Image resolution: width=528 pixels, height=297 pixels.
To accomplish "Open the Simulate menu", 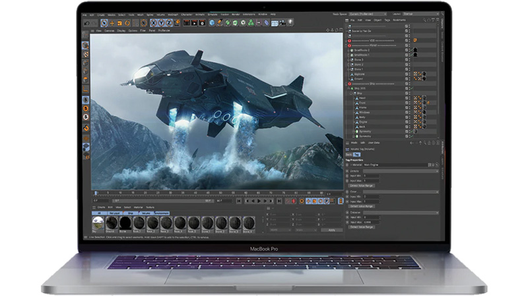I will point(213,15).
